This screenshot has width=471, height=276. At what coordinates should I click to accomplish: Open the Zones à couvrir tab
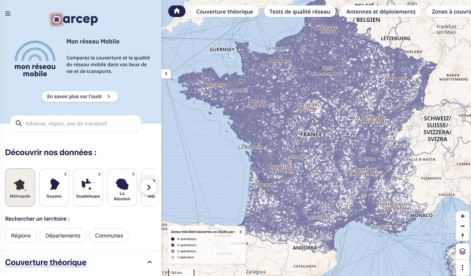449,11
